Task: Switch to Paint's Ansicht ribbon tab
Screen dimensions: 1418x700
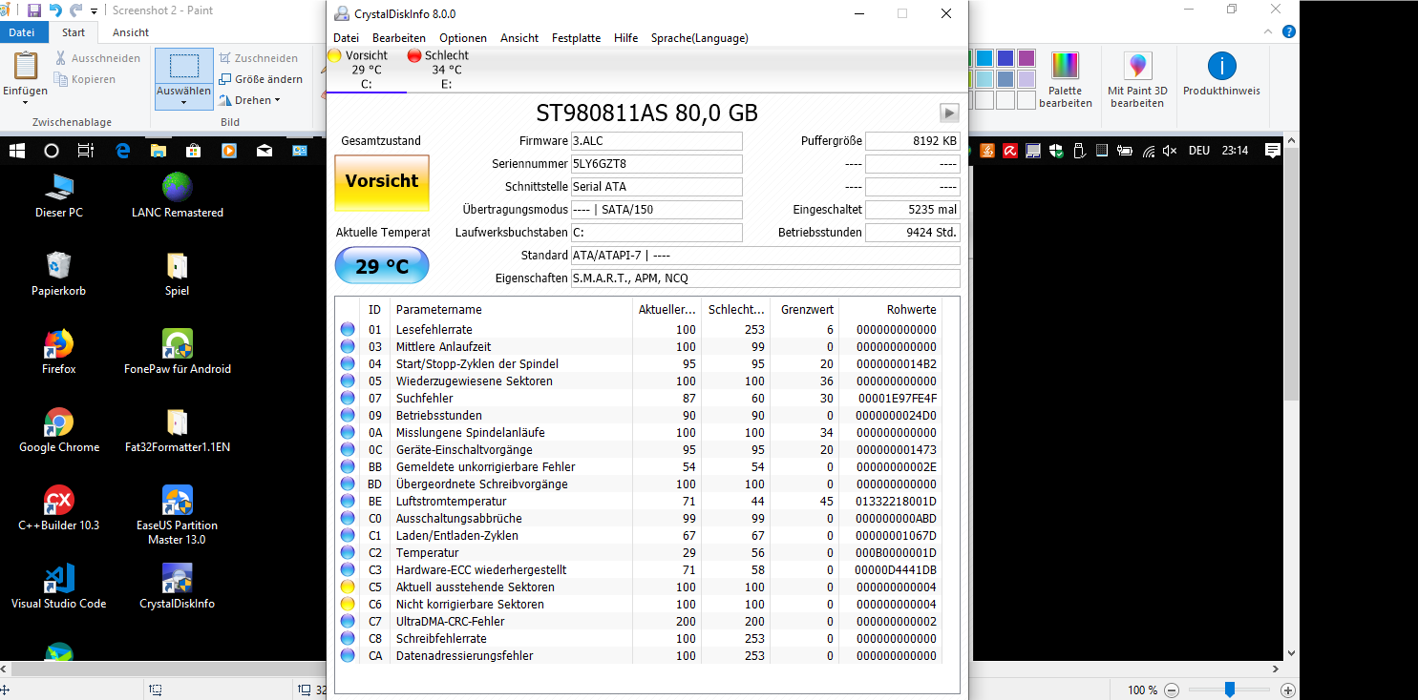Action: 131,32
